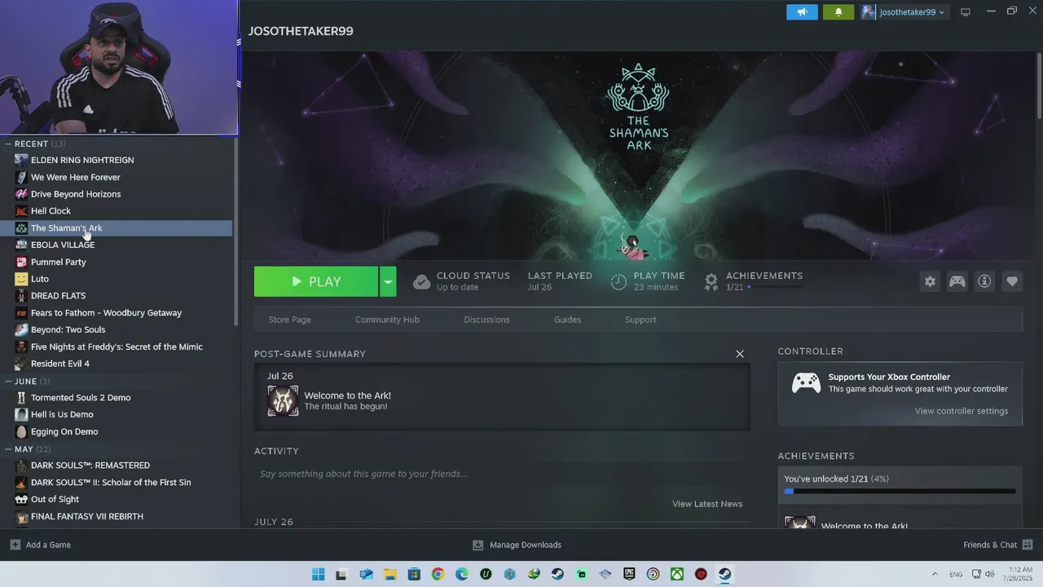The height and width of the screenshot is (587, 1043).
Task: Collapse the RECENT games category
Action: tap(8, 143)
